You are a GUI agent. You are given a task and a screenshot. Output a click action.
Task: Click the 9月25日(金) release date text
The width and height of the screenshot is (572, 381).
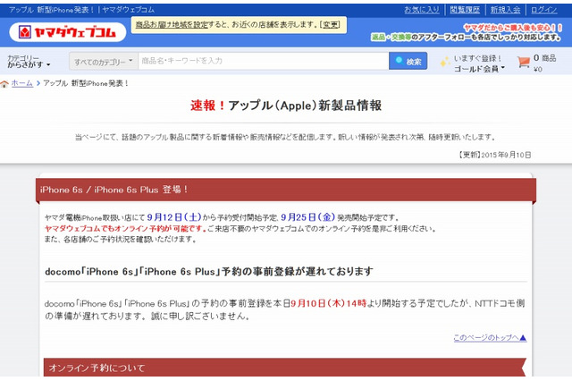pyautogui.click(x=307, y=217)
